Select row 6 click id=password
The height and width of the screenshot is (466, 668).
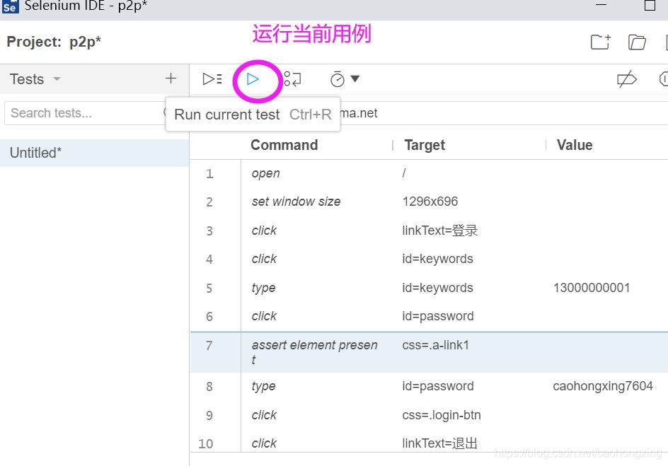click(x=429, y=316)
